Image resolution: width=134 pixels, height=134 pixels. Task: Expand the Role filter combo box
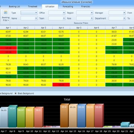click(85, 18)
